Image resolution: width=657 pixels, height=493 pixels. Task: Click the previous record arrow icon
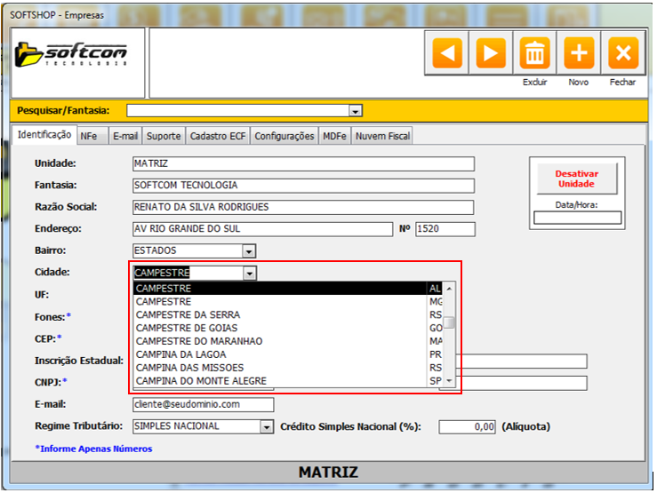(x=448, y=53)
